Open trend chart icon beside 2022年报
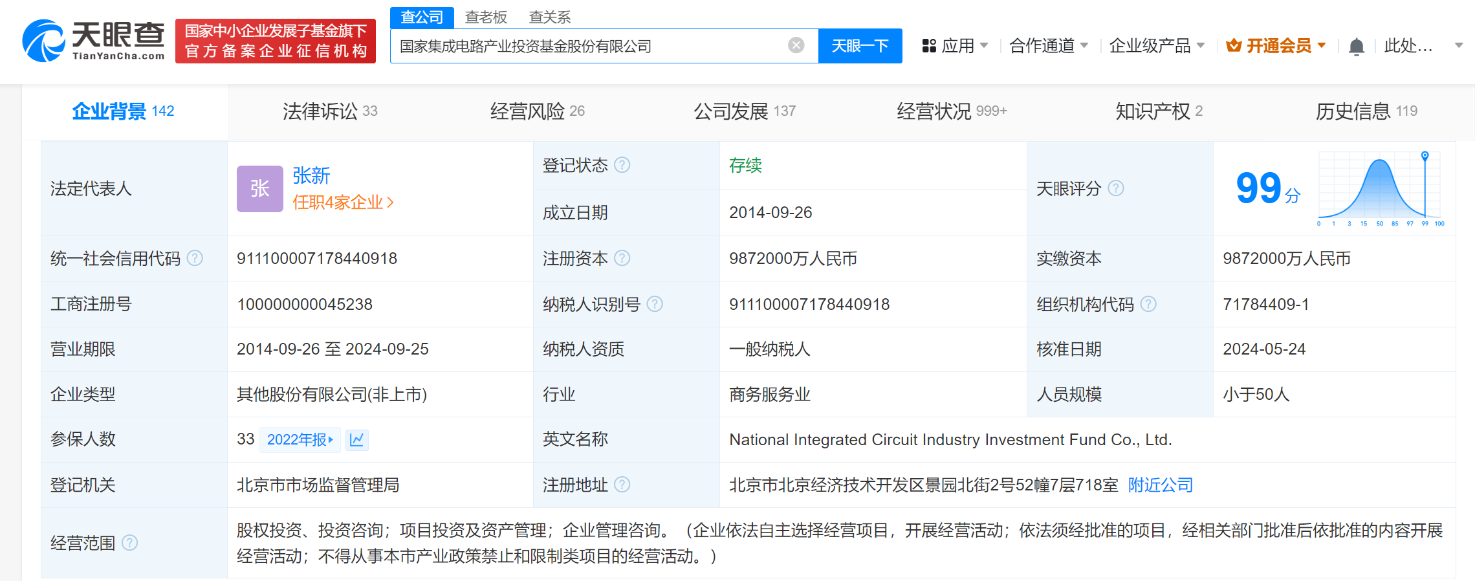This screenshot has height=581, width=1475. pos(356,440)
